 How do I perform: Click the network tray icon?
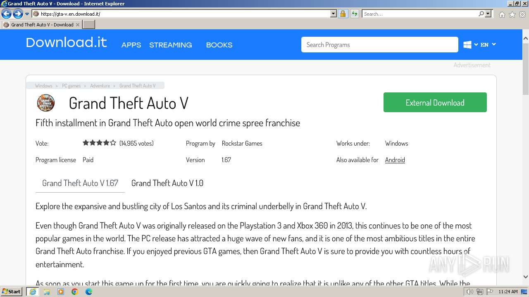479,292
